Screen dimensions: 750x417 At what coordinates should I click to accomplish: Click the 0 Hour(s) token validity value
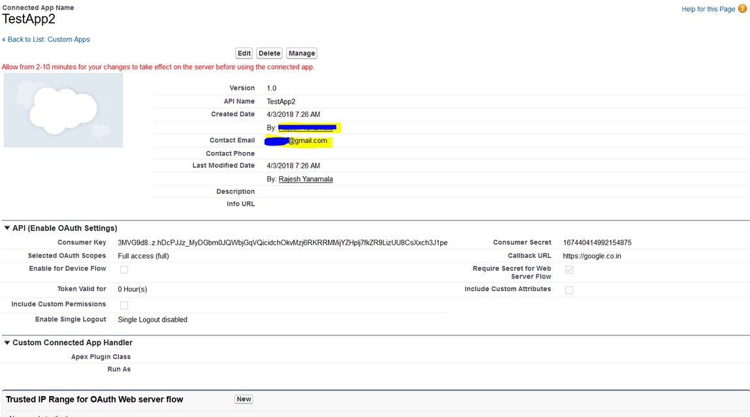point(133,289)
